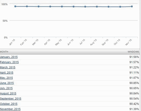Click the 90.85% value for June
The height and width of the screenshot is (111, 141).
point(134,83)
